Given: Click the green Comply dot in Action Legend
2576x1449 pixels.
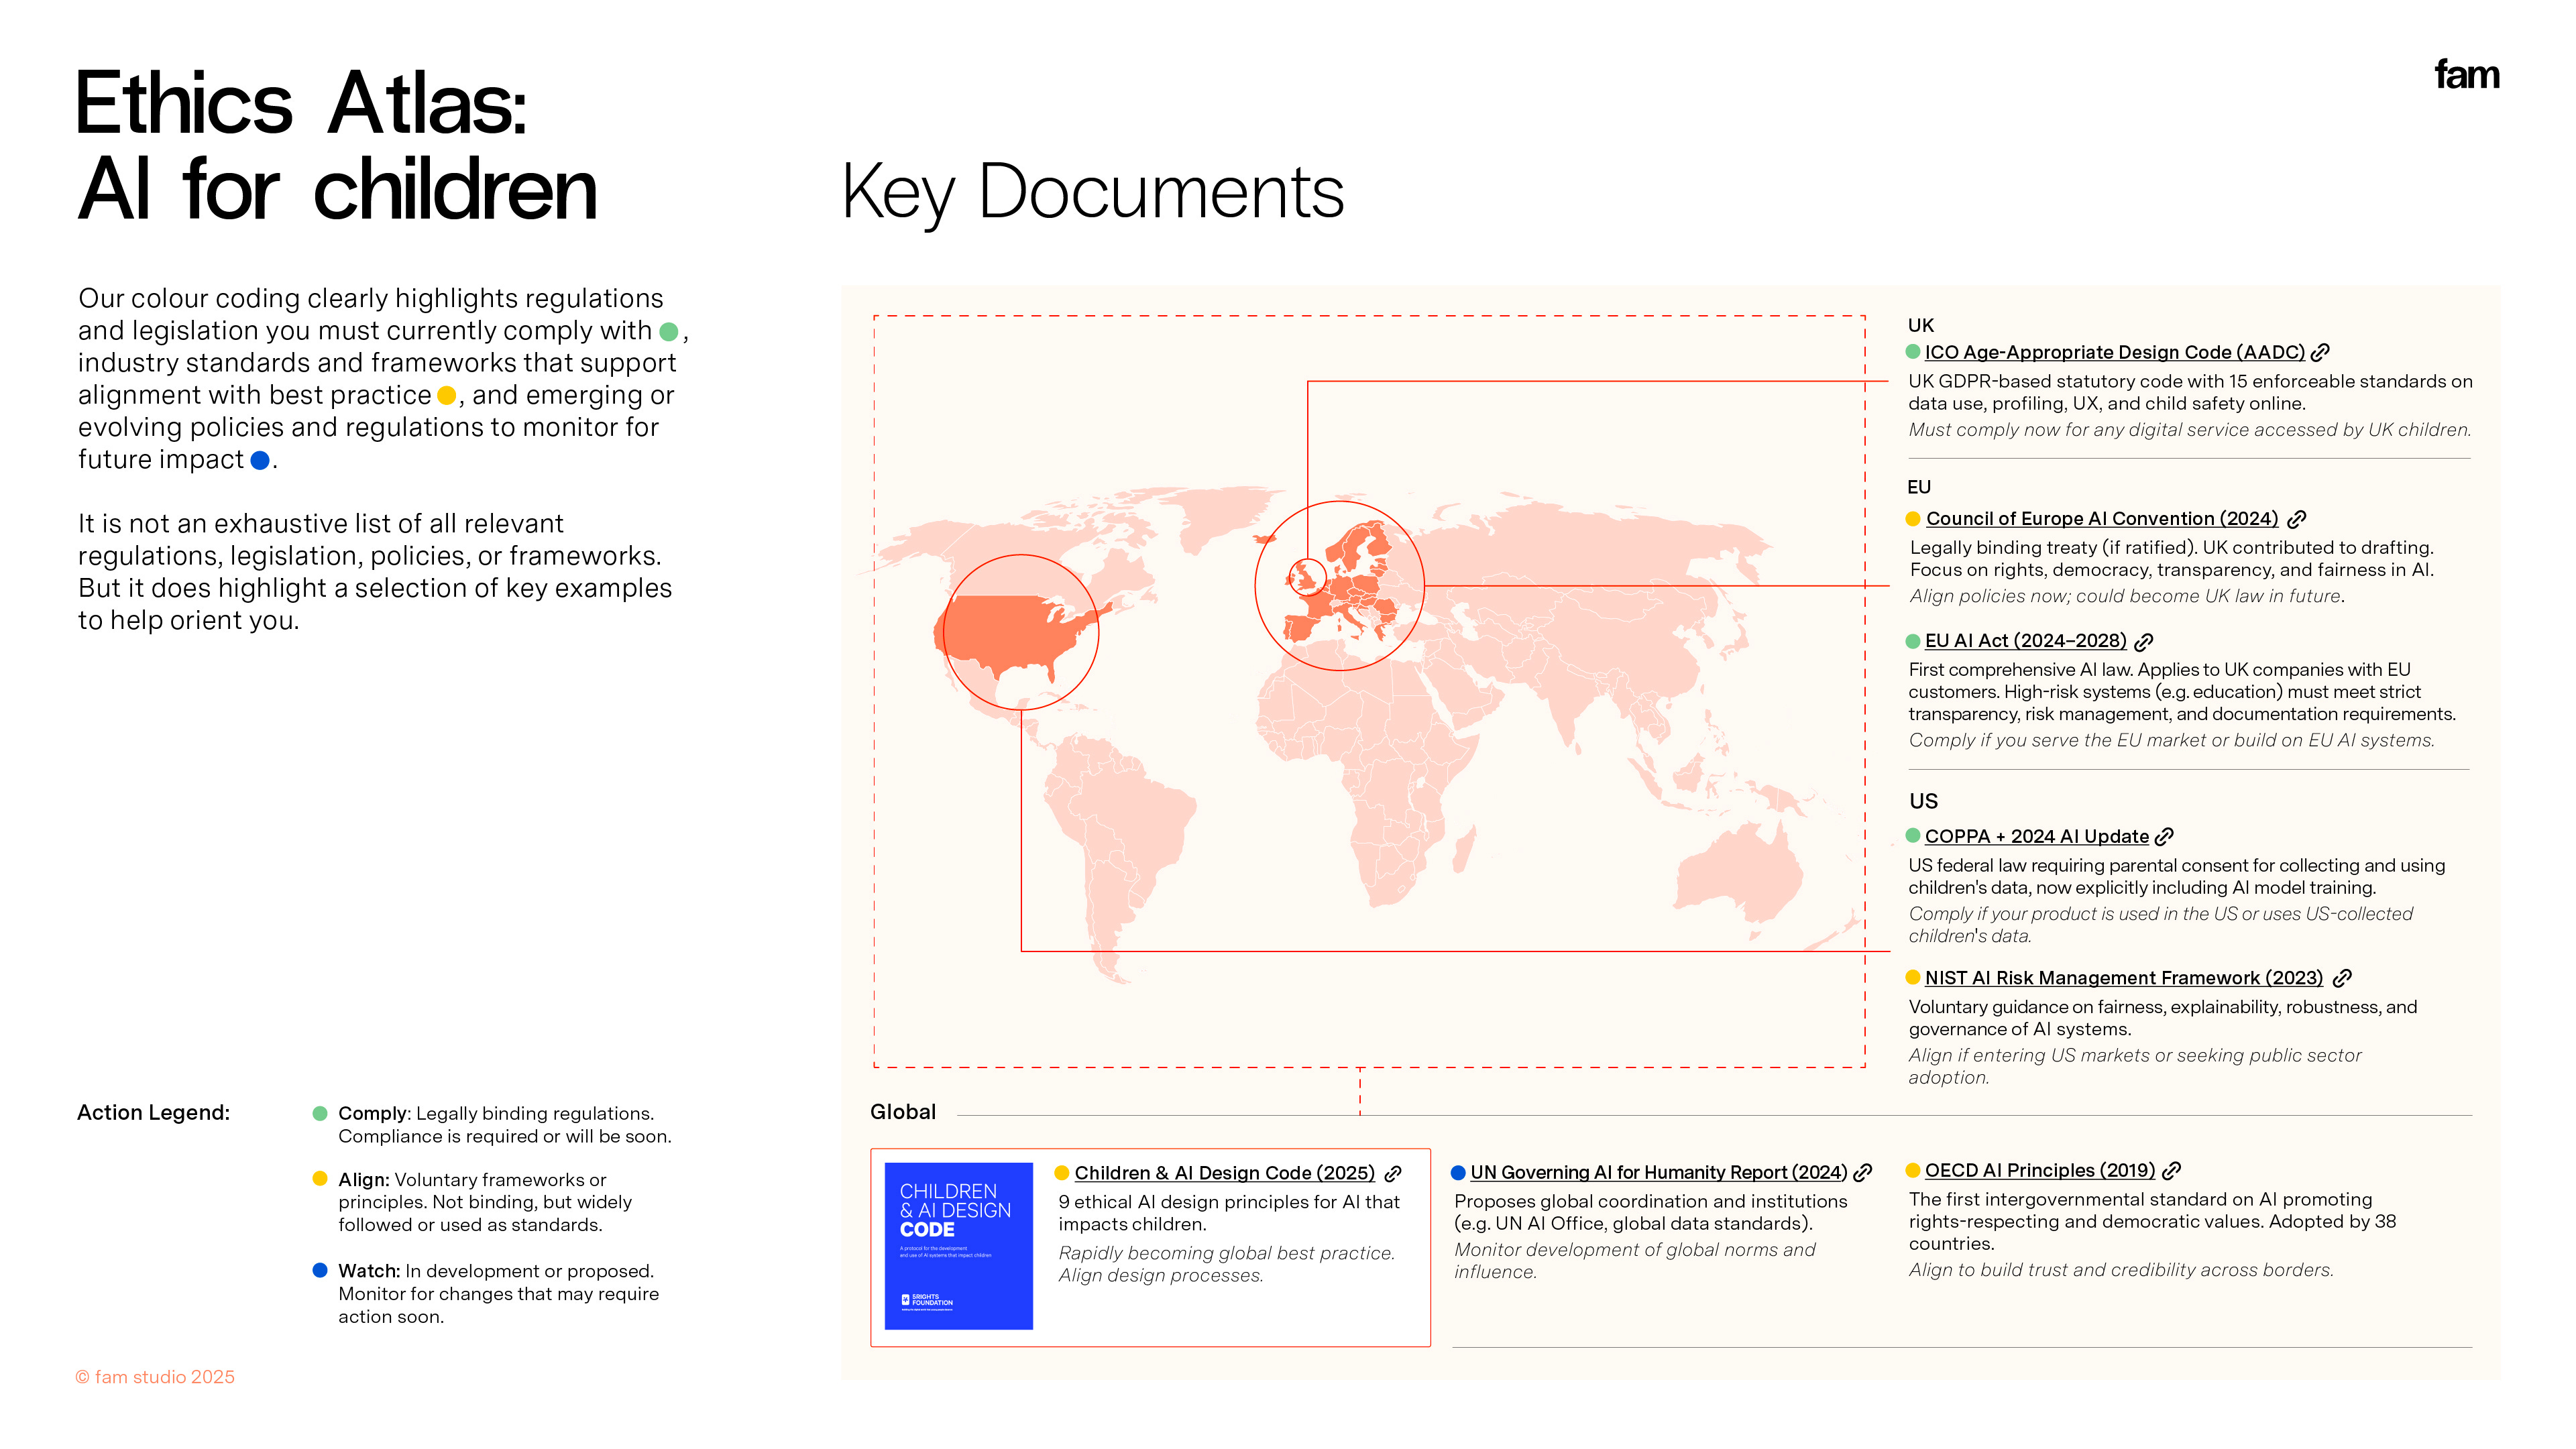Looking at the screenshot, I should [320, 1114].
